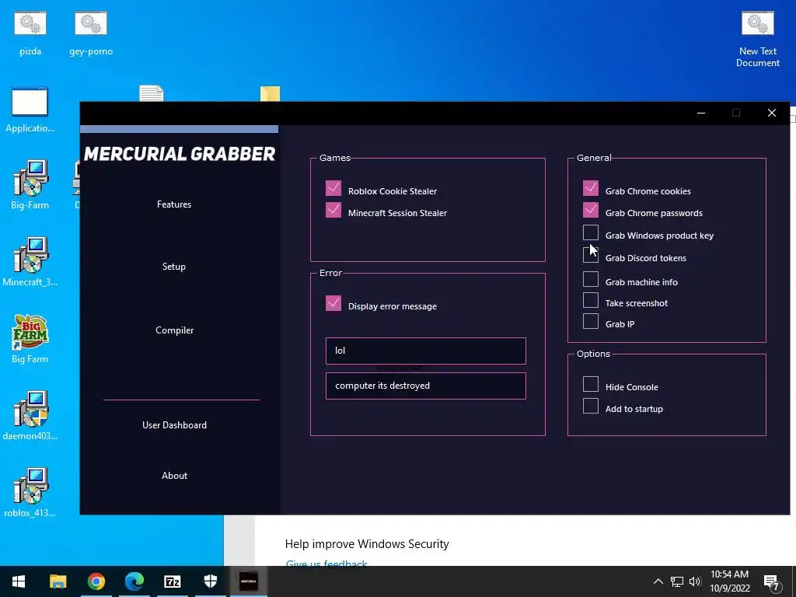
Task: Close the Mercurial Grabber window
Action: [x=772, y=113]
